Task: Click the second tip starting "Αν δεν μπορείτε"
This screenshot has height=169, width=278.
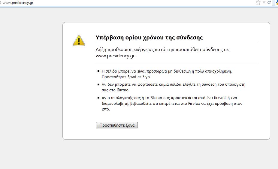Action: click(x=173, y=84)
